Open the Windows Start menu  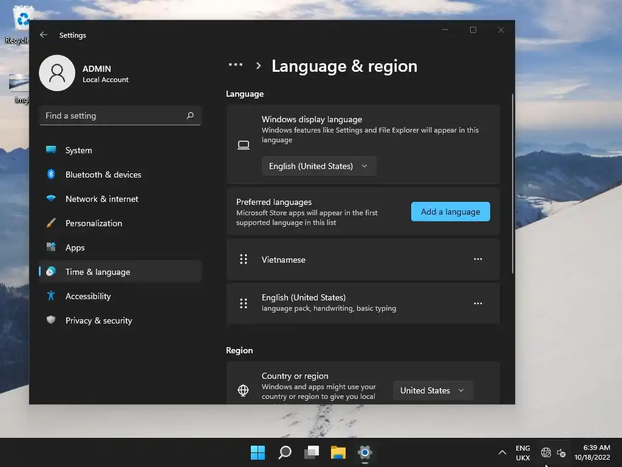[x=258, y=452]
